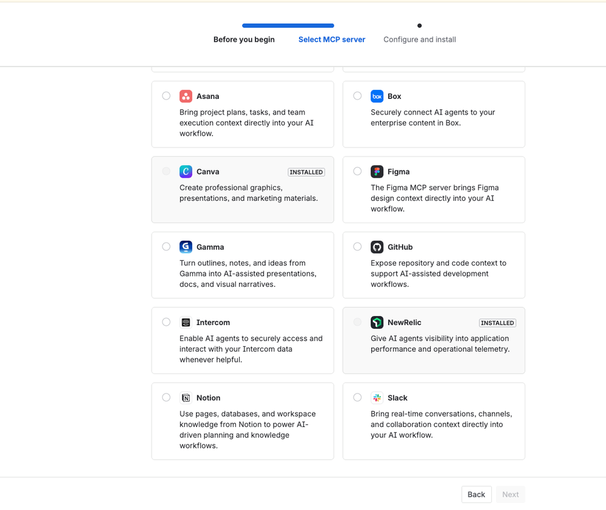Image resolution: width=606 pixels, height=510 pixels.
Task: Click the Notion logo icon
Action: tap(186, 398)
